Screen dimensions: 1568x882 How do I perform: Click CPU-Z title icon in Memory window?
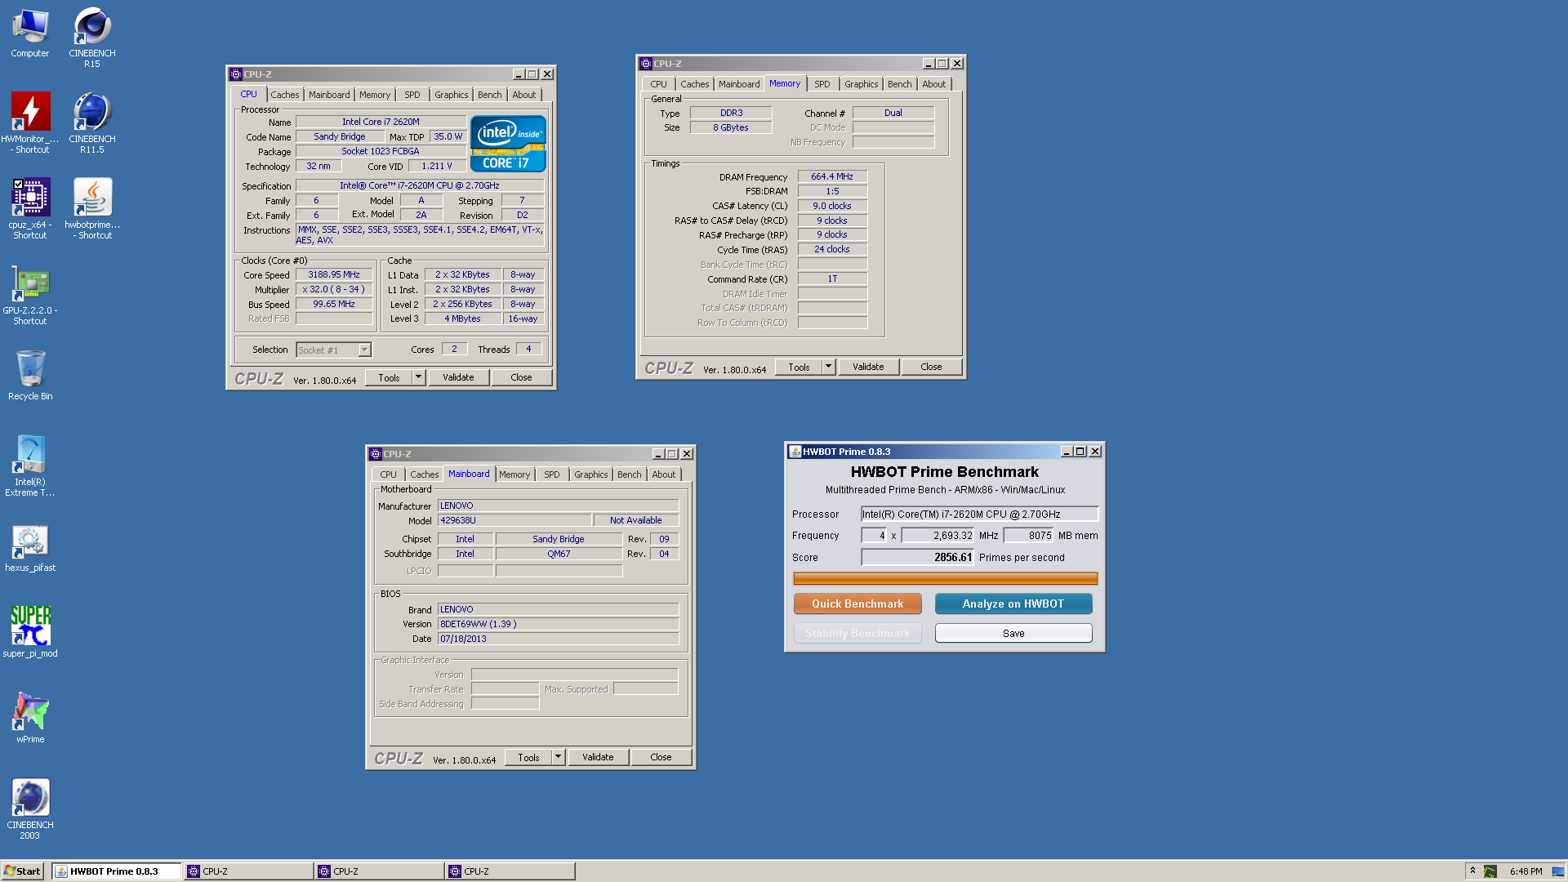[646, 64]
